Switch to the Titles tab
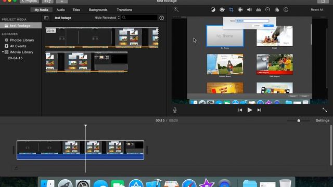Viewport: 333px width, 187px height. point(76,10)
